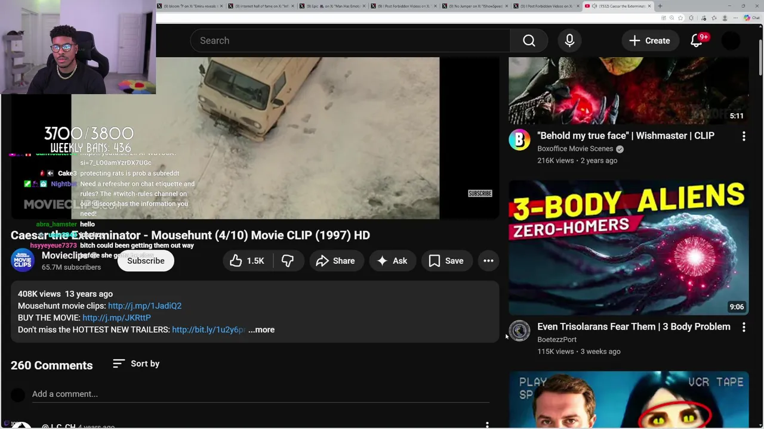The image size is (764, 429).
Task: Open Boxoffice Movie Scenes channel icon
Action: (519, 140)
